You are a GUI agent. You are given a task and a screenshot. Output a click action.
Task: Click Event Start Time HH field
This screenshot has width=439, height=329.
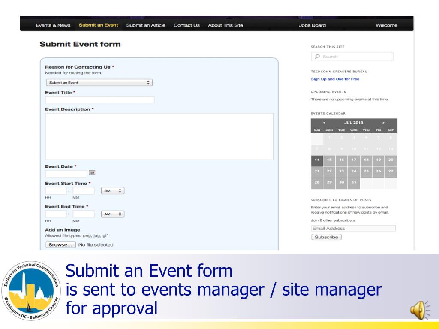[x=56, y=191]
